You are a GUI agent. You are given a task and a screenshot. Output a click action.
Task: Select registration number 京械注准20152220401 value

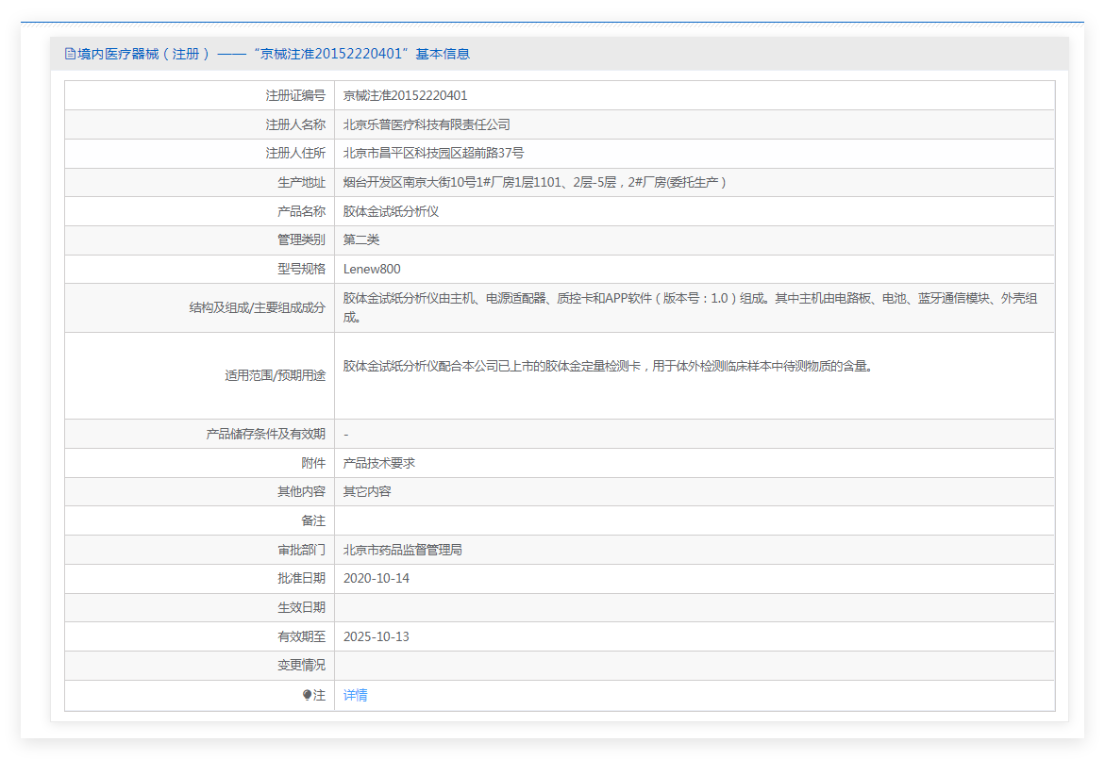click(405, 95)
